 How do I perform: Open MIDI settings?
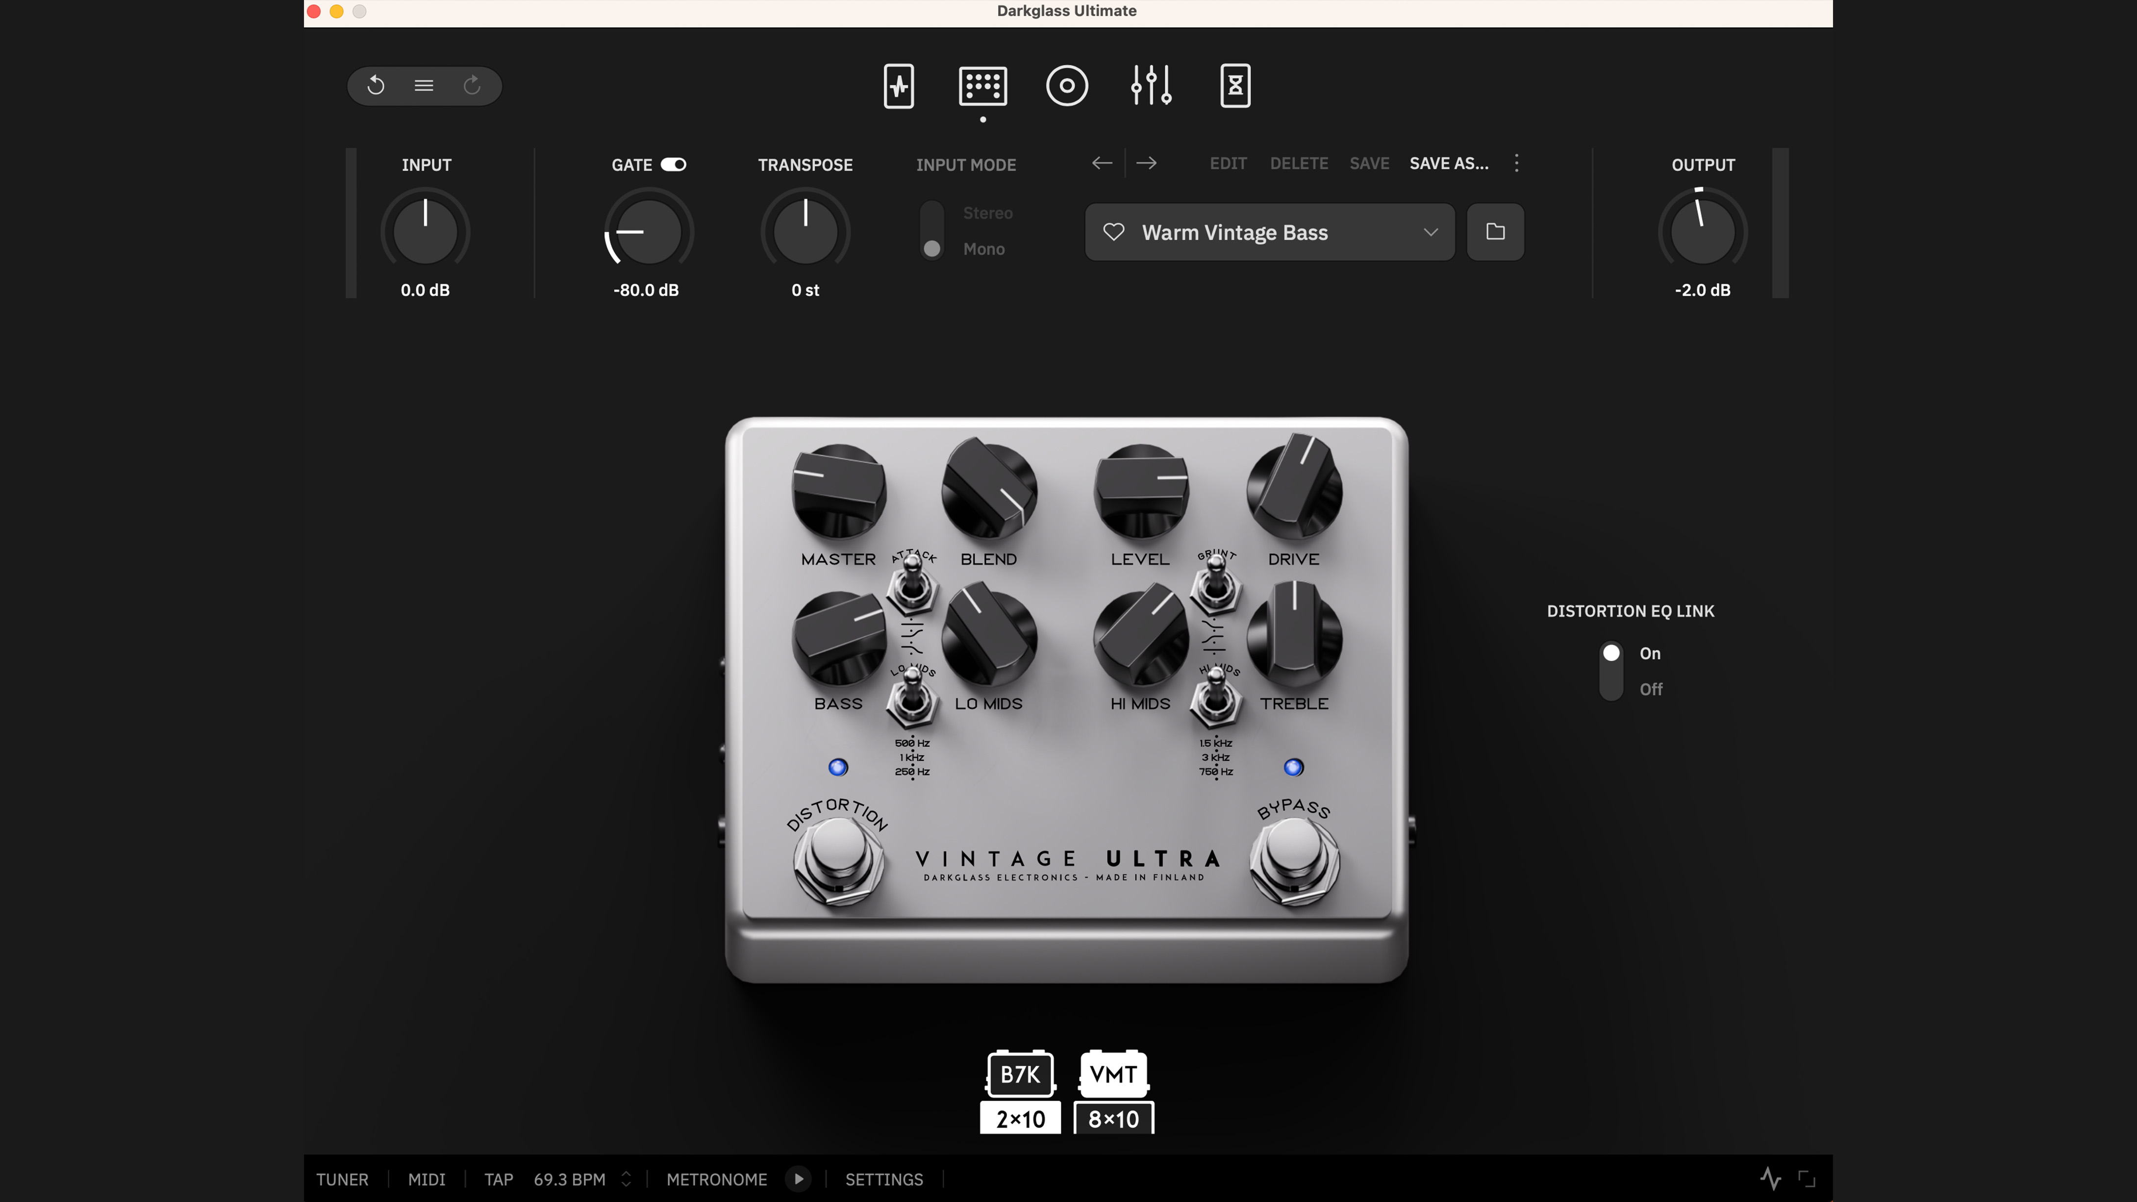(x=427, y=1179)
